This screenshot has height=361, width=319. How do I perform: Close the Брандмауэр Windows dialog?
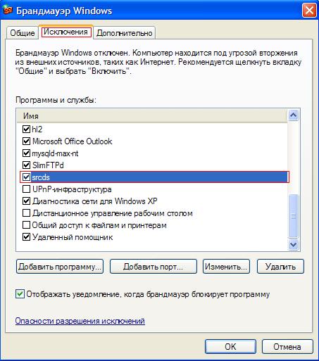pos(309,11)
